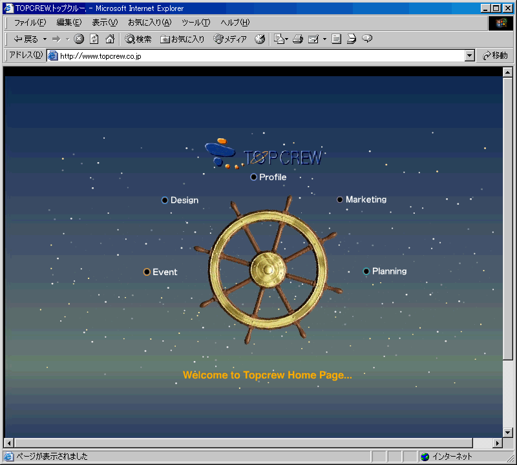Click the edit page toolbar icon
The image size is (517, 465).
coord(313,39)
